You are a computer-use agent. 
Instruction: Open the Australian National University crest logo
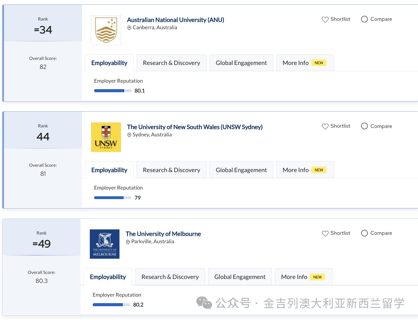pos(106,30)
